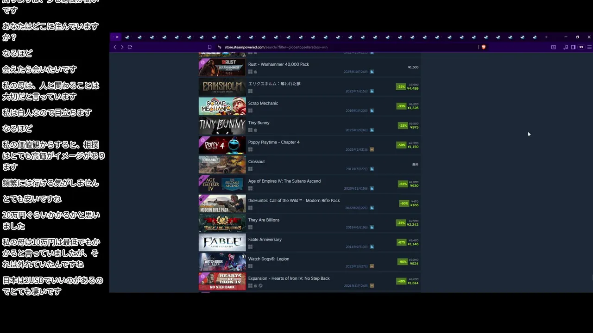Click the Scrap Mechanic thumbnail image
The width and height of the screenshot is (593, 333).
pyautogui.click(x=222, y=106)
